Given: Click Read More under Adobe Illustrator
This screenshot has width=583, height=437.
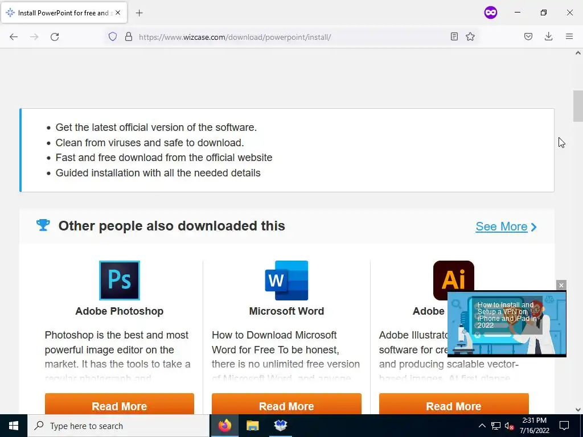Looking at the screenshot, I should click(x=454, y=405).
